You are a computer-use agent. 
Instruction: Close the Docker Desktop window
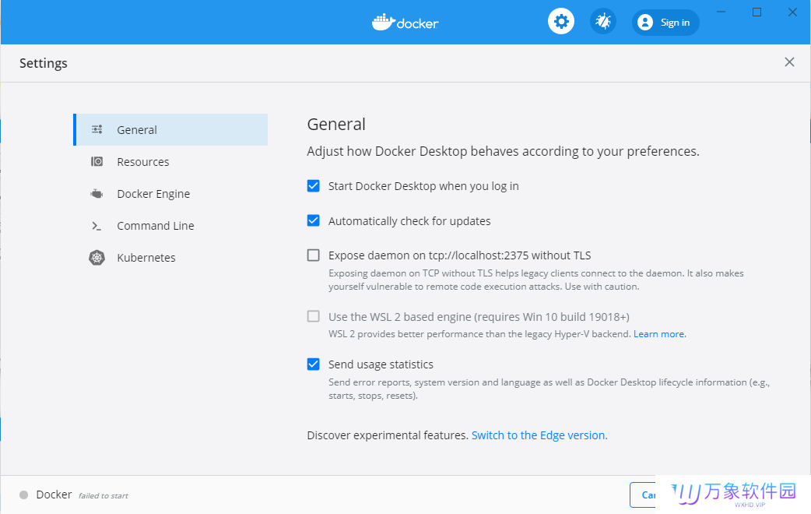click(792, 12)
